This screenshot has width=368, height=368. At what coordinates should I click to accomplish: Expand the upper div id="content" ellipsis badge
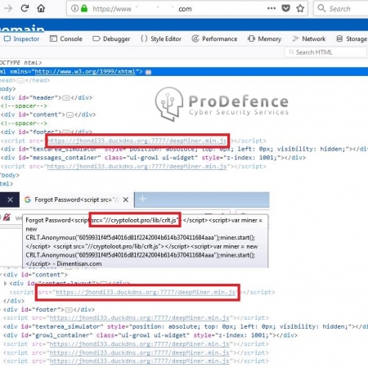click(x=70, y=115)
